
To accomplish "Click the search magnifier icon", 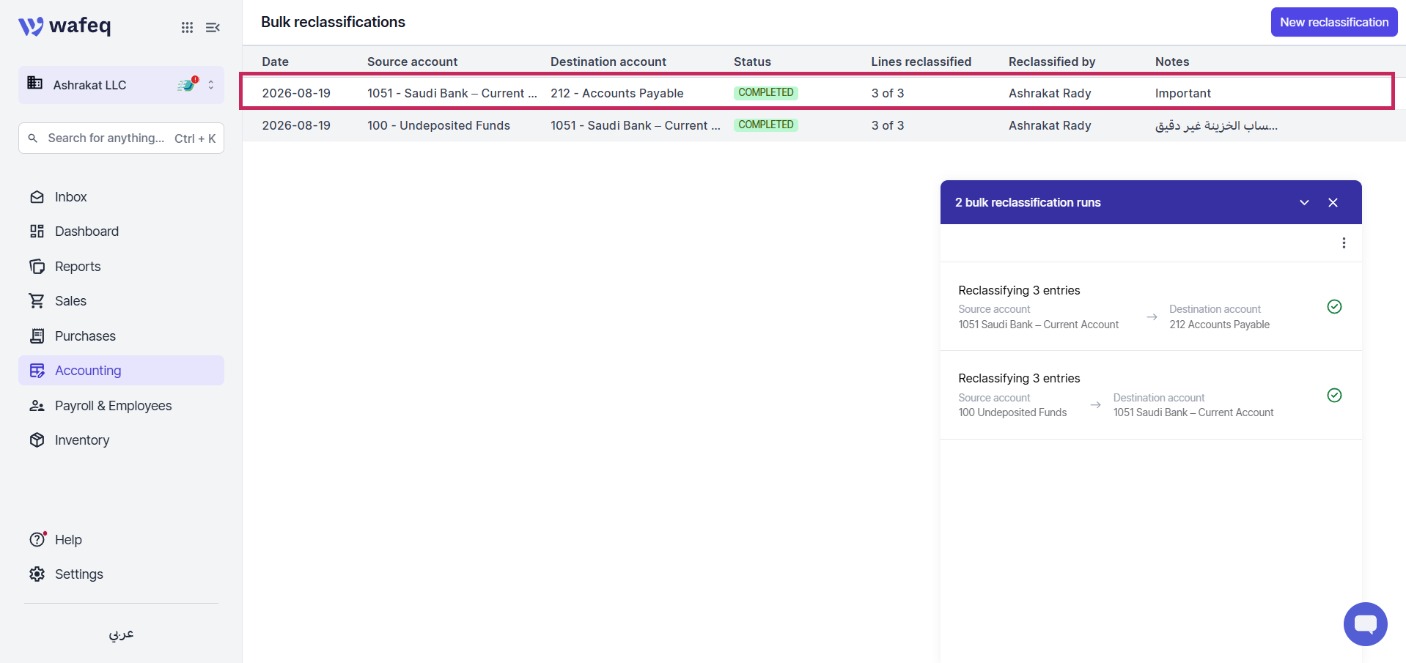I will point(33,138).
